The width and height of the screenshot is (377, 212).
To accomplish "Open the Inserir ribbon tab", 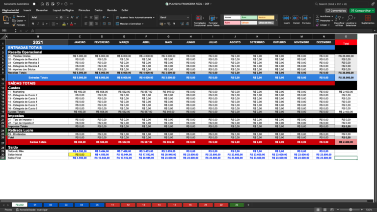I will 27,10.
